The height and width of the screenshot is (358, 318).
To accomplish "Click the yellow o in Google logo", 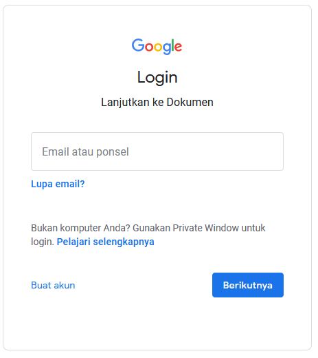I will click(x=158, y=47).
